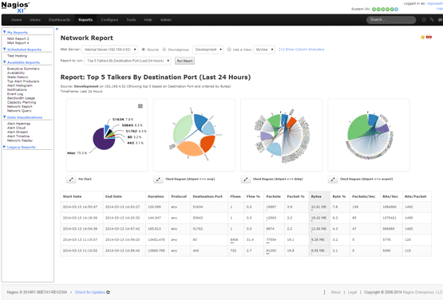The height and width of the screenshot is (300, 443).
Task: Click the favorite star icon
Action: 422,37
